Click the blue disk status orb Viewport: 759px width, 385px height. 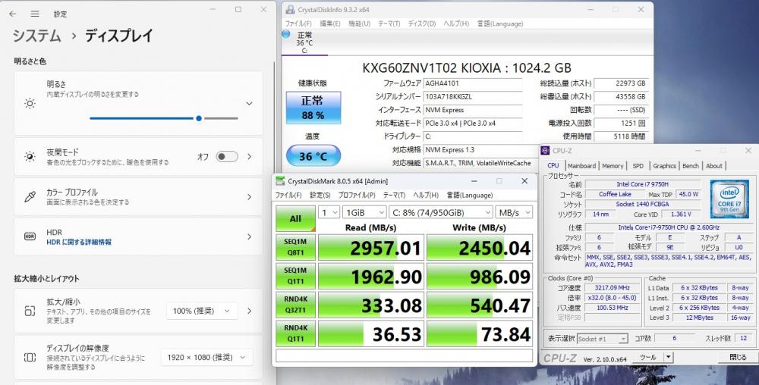286,34
